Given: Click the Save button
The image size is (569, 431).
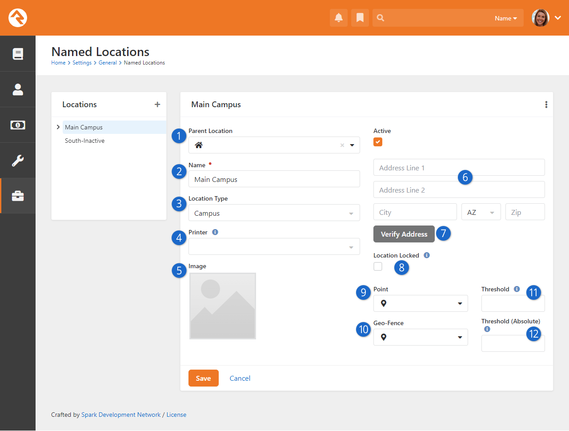Looking at the screenshot, I should coord(204,378).
